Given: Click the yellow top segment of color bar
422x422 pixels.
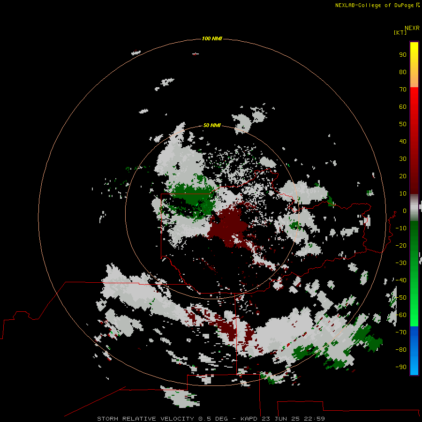Looking at the screenshot, I should point(414,65).
